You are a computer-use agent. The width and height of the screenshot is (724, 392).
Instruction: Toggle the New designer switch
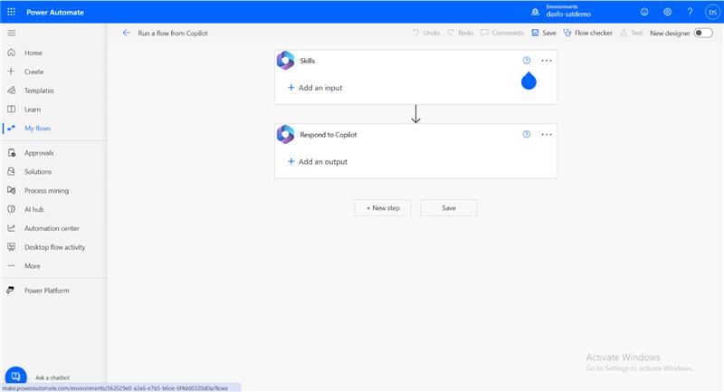703,33
